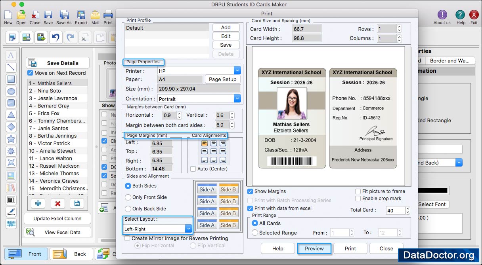Viewport: 482px width, 265px height.
Task: Select the Ellipse shape tool
Action: (11, 91)
